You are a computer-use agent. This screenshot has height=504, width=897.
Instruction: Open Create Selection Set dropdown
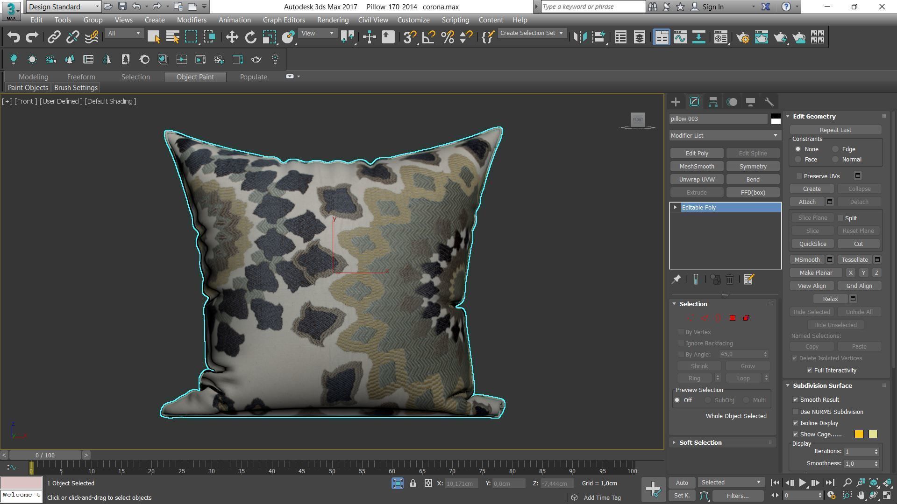[532, 33]
